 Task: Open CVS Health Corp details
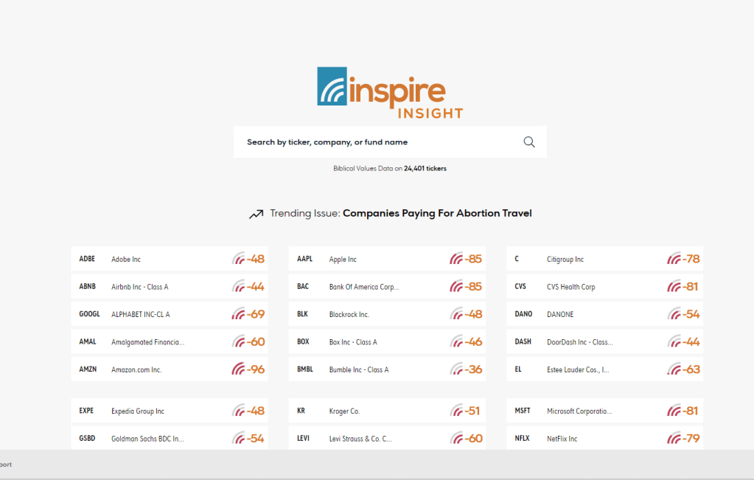pyautogui.click(x=570, y=287)
